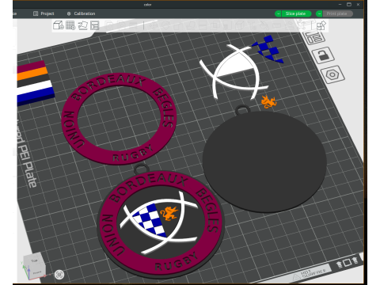Expand the Slice plate dropdown arrow
This screenshot has height=285, width=380.
(x=278, y=13)
